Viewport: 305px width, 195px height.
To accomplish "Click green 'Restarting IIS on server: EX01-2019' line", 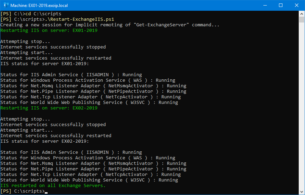I will coord(49,30).
